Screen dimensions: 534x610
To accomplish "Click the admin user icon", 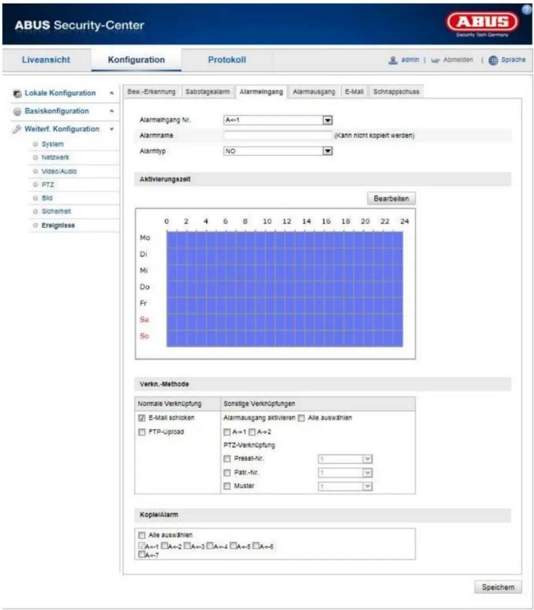I will [x=393, y=60].
